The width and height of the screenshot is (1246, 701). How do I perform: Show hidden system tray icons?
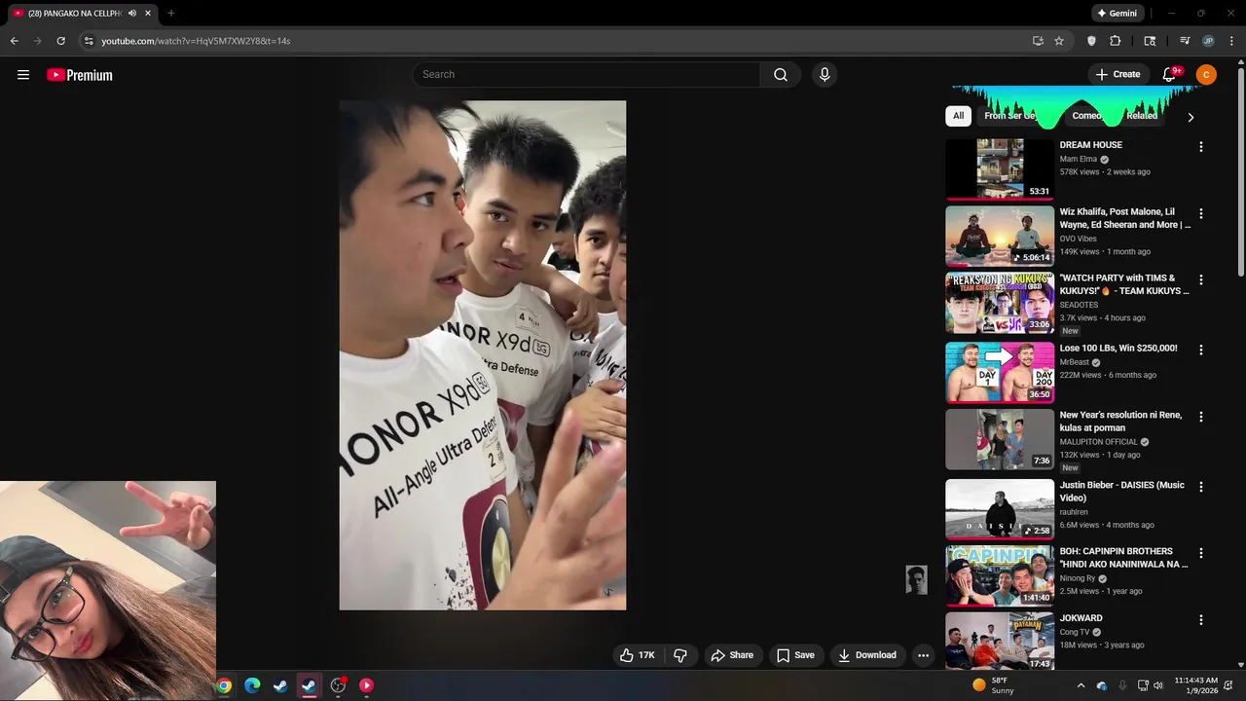[1081, 685]
